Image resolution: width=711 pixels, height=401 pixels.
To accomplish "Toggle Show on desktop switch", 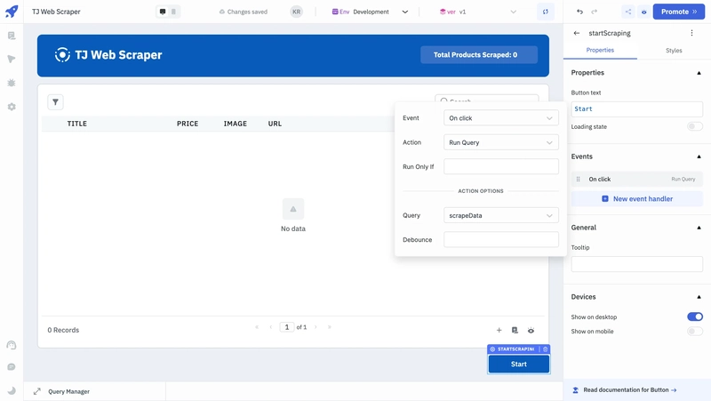I will 695,317.
